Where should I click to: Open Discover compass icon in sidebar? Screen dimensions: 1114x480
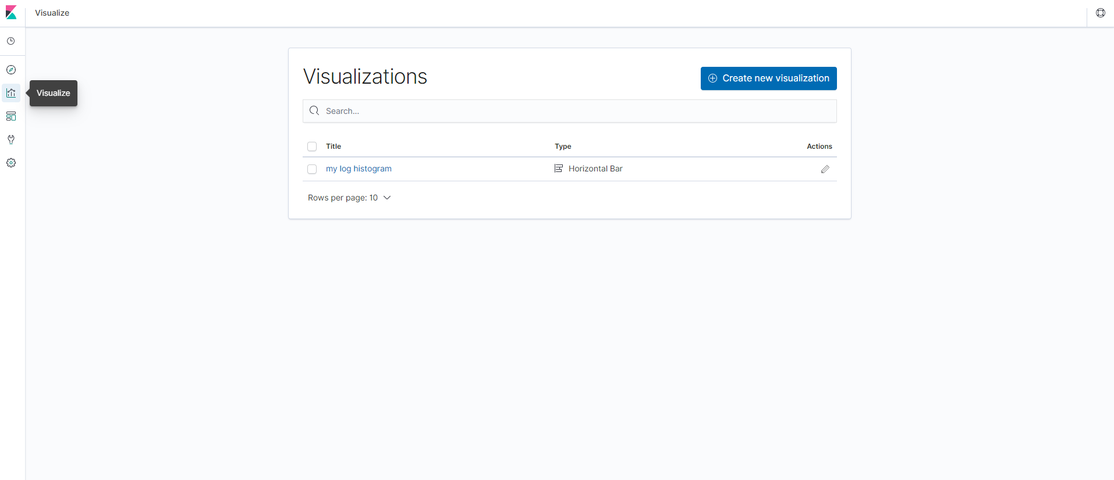pos(11,70)
